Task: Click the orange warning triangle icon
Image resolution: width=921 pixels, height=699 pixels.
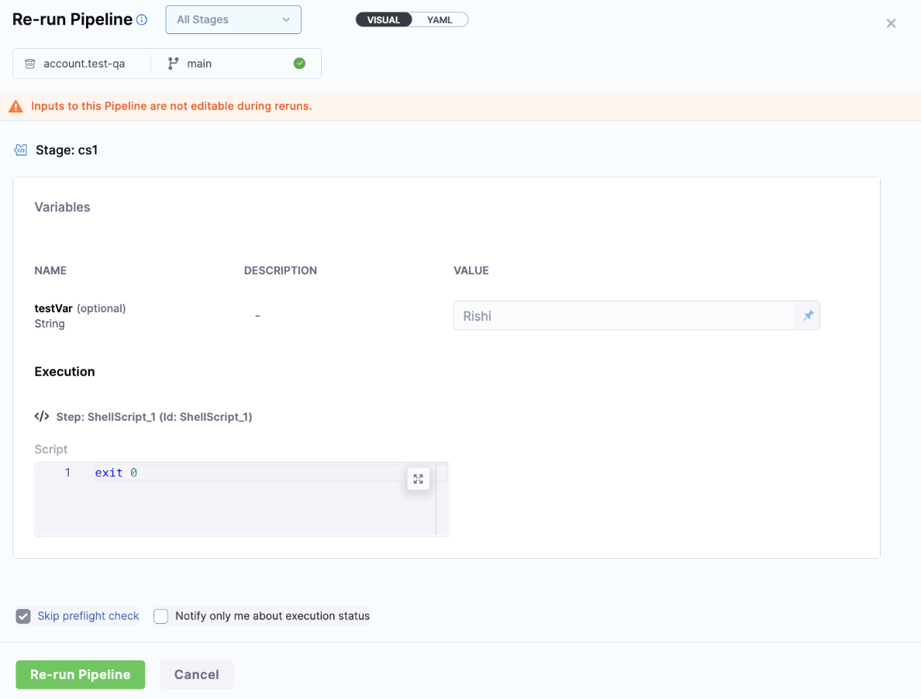Action: [x=16, y=107]
